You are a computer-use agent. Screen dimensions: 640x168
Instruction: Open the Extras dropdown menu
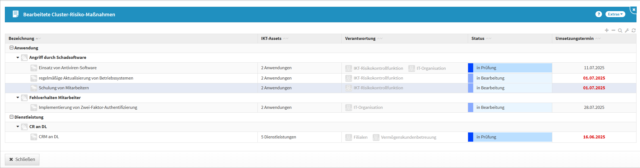[615, 14]
